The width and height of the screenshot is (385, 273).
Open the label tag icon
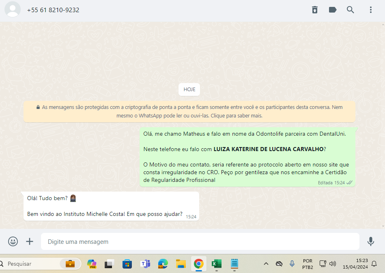(x=332, y=10)
